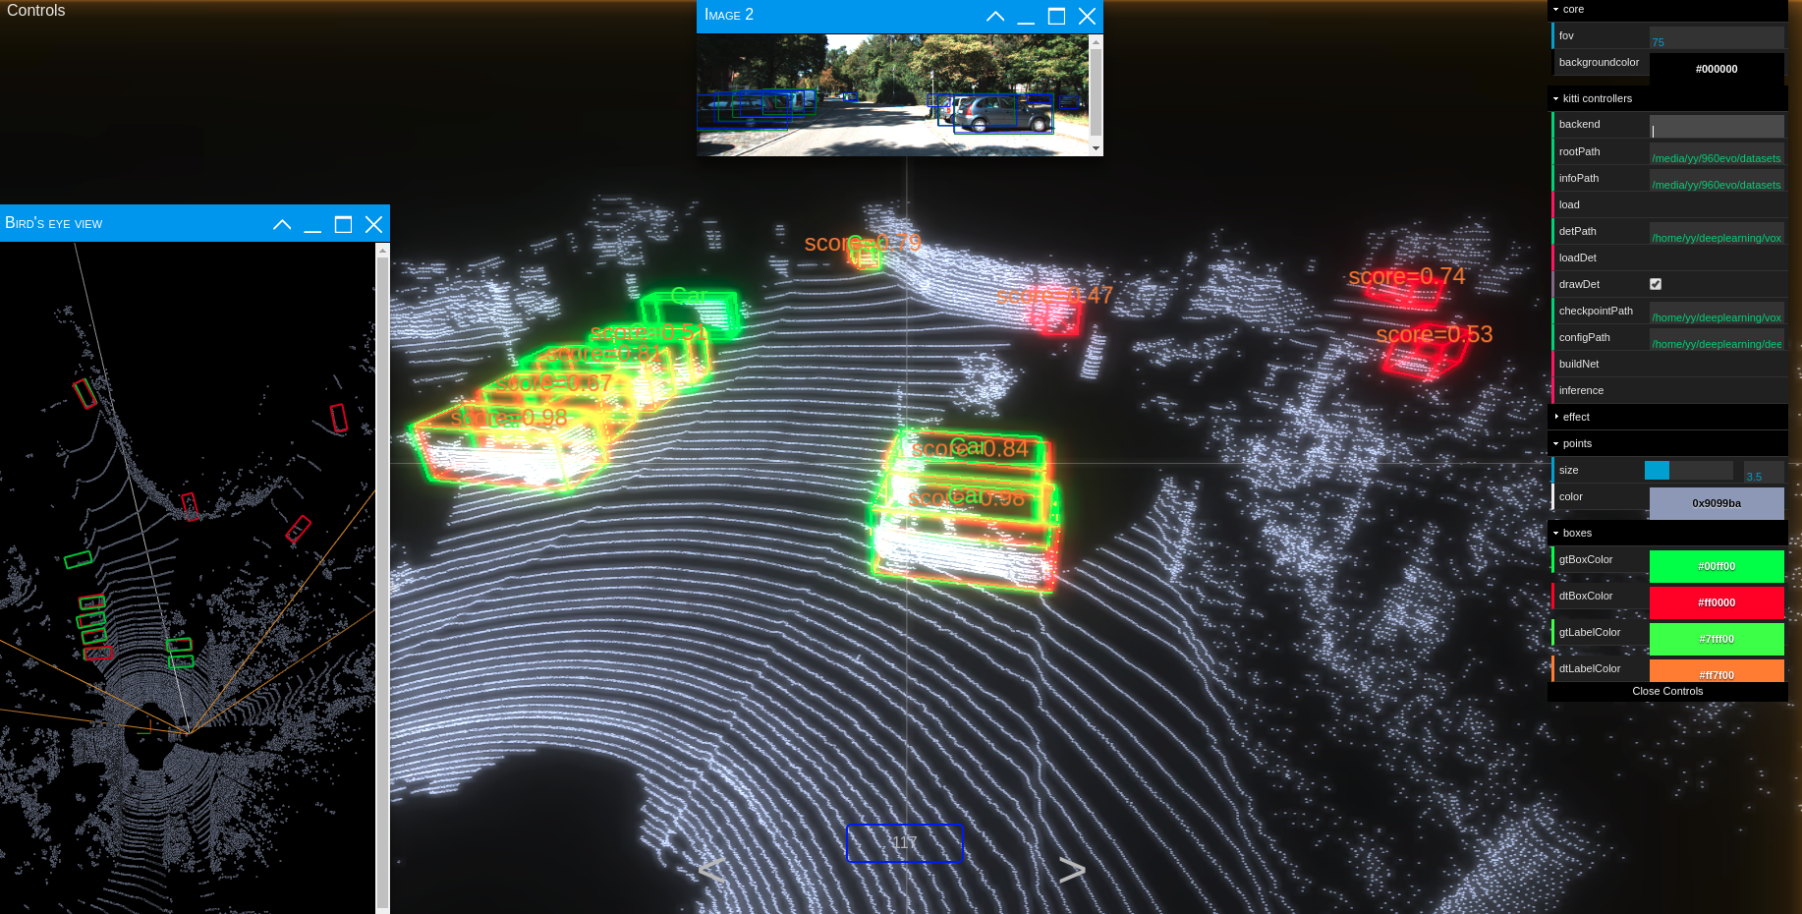Image resolution: width=1802 pixels, height=914 pixels.
Task: Click the buildNet button
Action: [x=1667, y=364]
